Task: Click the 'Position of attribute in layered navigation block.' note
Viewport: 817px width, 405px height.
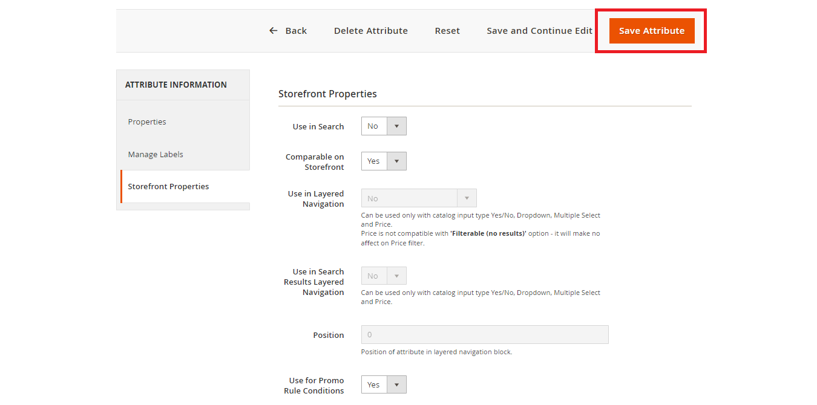Action: 436,352
